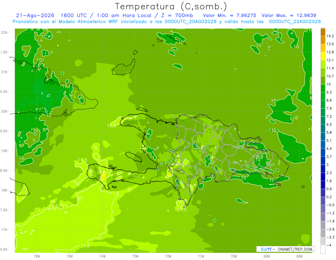This screenshot has width=336, height=260.
Task: Click the '7.9' colorbar value
Action: [x=329, y=108]
